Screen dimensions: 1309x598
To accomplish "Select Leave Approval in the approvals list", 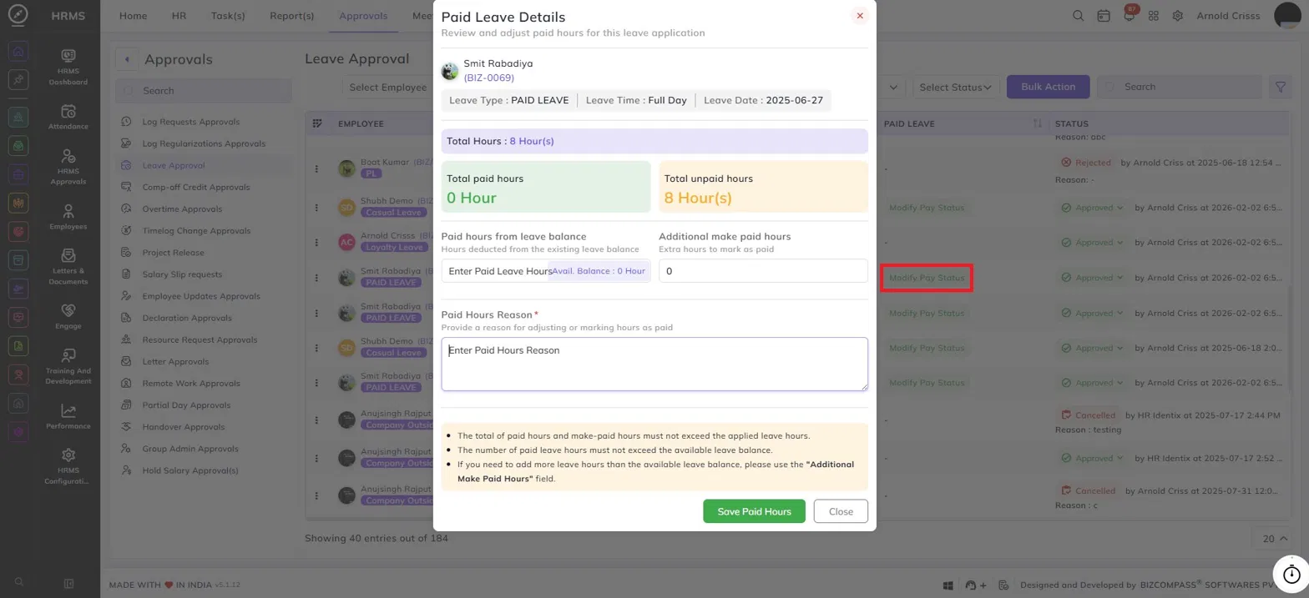I will pyautogui.click(x=174, y=165).
